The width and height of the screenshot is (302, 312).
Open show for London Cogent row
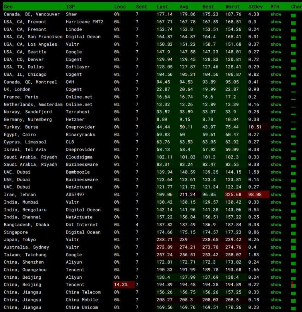coord(276,89)
